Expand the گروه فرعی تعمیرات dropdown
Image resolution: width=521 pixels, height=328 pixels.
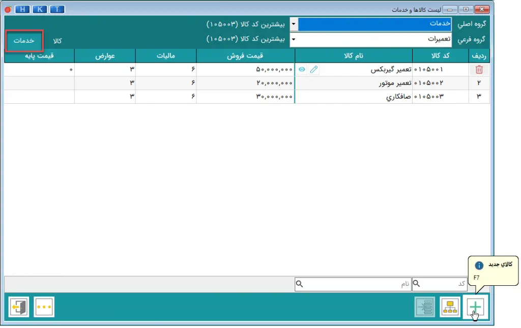pyautogui.click(x=293, y=39)
